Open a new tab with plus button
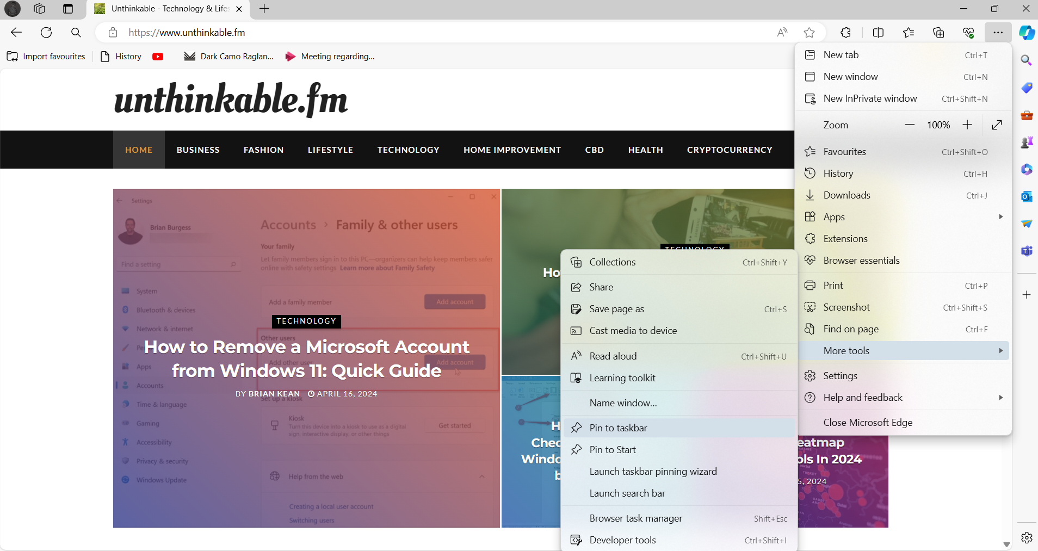The height and width of the screenshot is (551, 1038). click(264, 9)
